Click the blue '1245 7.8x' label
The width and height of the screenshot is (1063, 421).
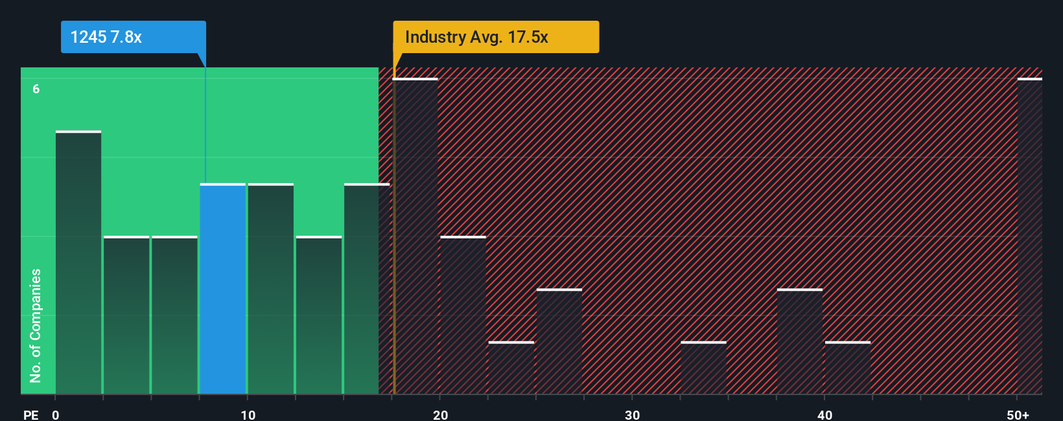pyautogui.click(x=134, y=37)
